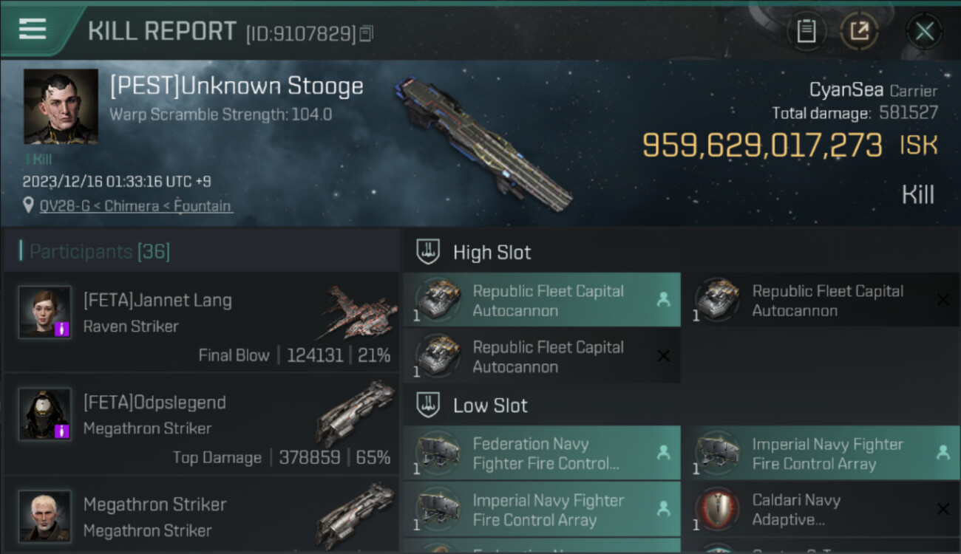Image resolution: width=961 pixels, height=554 pixels.
Task: Inspect Jannet Lang's Raven Striker ship image
Action: point(359,312)
